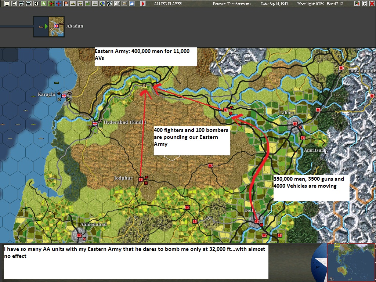Image resolution: width=376 pixels, height=282 pixels.
Task: Select the British base flag at Hyderabad (Sindh)
Action: point(95,123)
